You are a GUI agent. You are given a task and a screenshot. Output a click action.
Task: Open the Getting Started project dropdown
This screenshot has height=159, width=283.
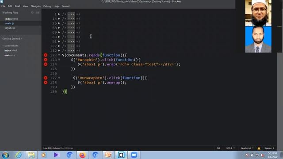click(12, 38)
